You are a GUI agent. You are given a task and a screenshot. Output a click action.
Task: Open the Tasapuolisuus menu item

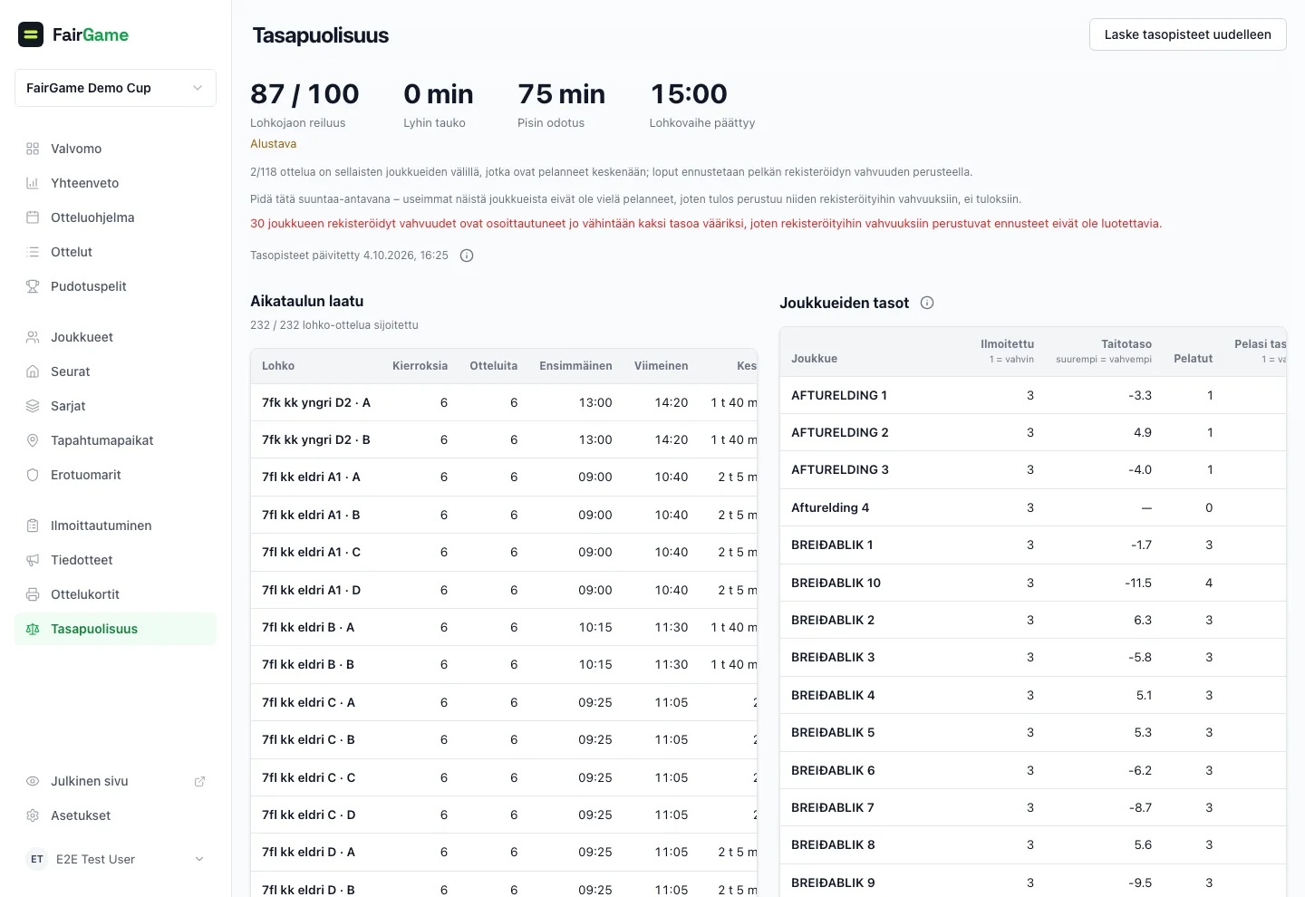pyautogui.click(x=115, y=629)
